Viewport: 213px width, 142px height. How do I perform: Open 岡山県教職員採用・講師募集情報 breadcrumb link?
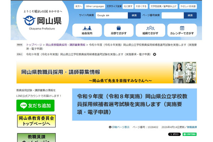(65, 45)
